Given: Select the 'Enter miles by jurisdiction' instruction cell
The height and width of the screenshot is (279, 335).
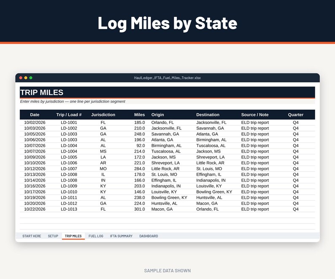Looking at the screenshot, I should (x=167, y=102).
